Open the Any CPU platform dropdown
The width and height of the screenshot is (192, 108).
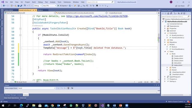49,6
